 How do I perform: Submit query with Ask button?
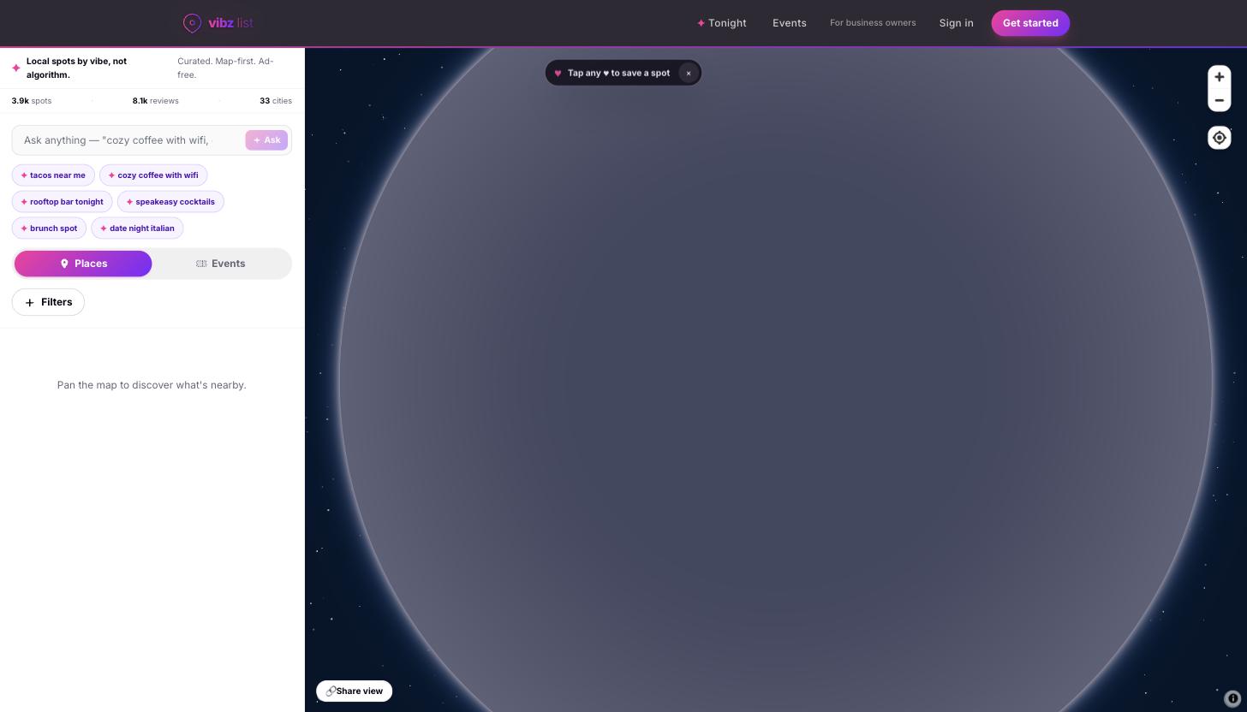coord(266,140)
